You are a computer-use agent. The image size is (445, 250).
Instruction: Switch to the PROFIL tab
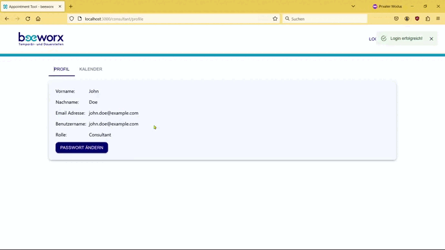tap(61, 69)
